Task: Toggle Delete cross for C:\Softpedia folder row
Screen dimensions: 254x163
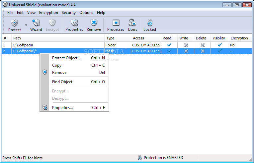Action: coord(203,45)
